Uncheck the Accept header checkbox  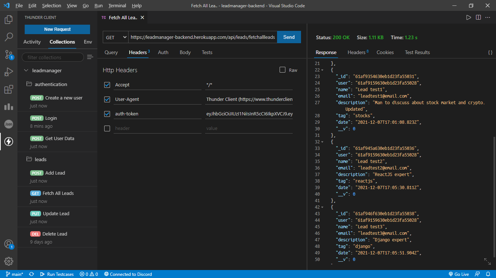click(107, 85)
